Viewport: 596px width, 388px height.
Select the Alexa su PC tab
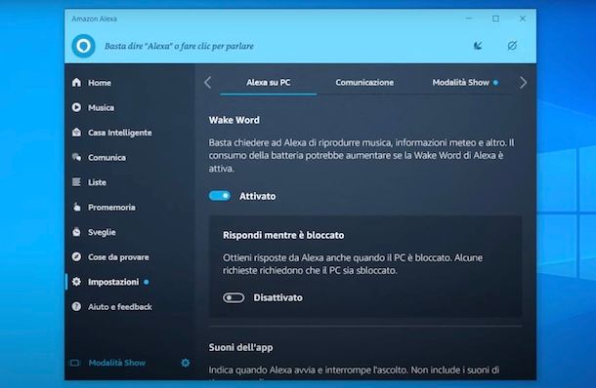pyautogui.click(x=269, y=82)
